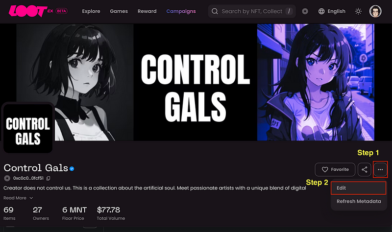Focus the Search by NFT field
The height and width of the screenshot is (232, 392).
(252, 11)
